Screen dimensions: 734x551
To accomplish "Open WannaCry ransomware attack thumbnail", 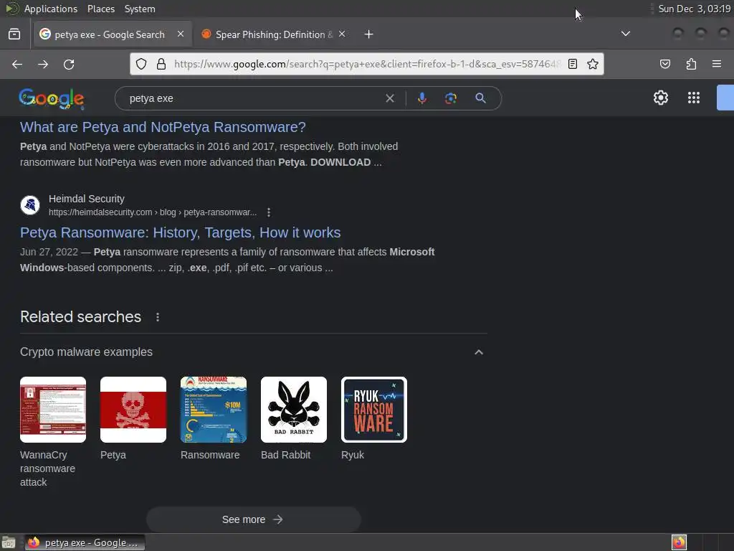I will pos(53,410).
